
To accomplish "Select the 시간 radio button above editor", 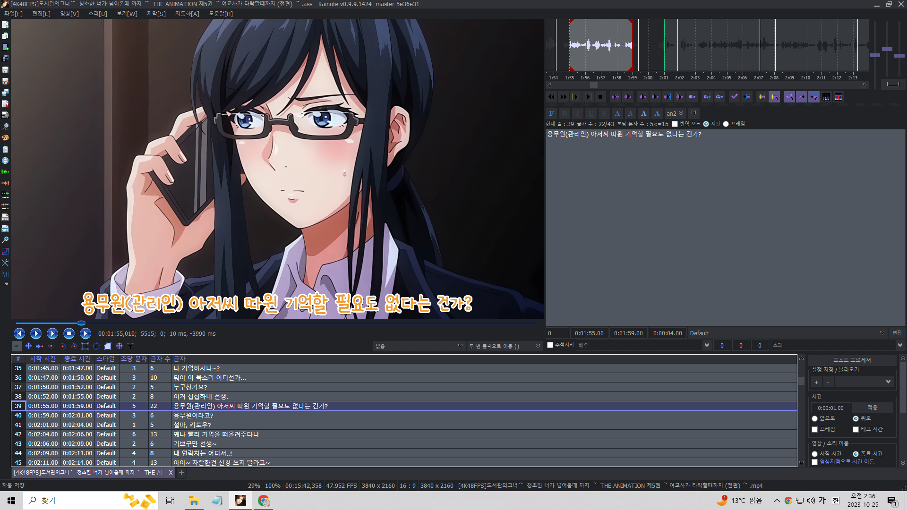I will tap(706, 124).
